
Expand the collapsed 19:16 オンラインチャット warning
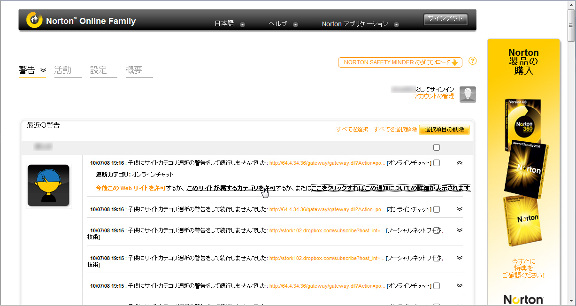click(460, 209)
